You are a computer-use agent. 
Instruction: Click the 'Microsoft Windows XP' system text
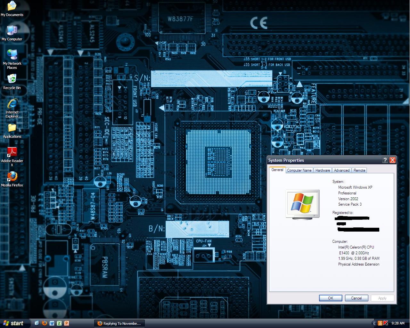[355, 187]
